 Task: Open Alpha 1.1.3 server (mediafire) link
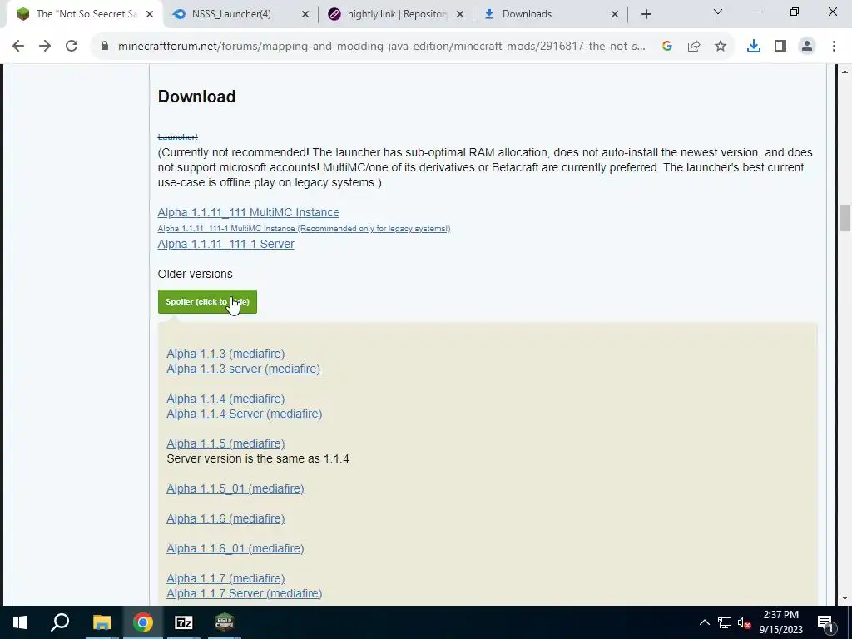(243, 369)
